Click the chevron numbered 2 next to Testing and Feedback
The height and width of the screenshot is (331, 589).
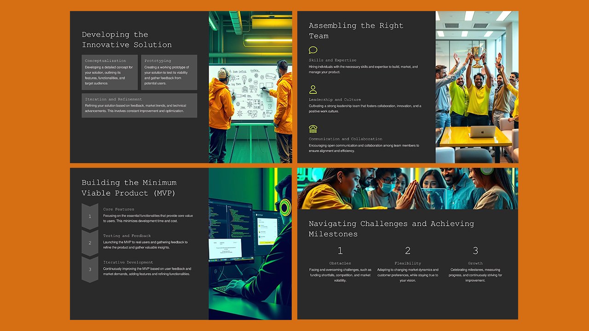tap(89, 242)
